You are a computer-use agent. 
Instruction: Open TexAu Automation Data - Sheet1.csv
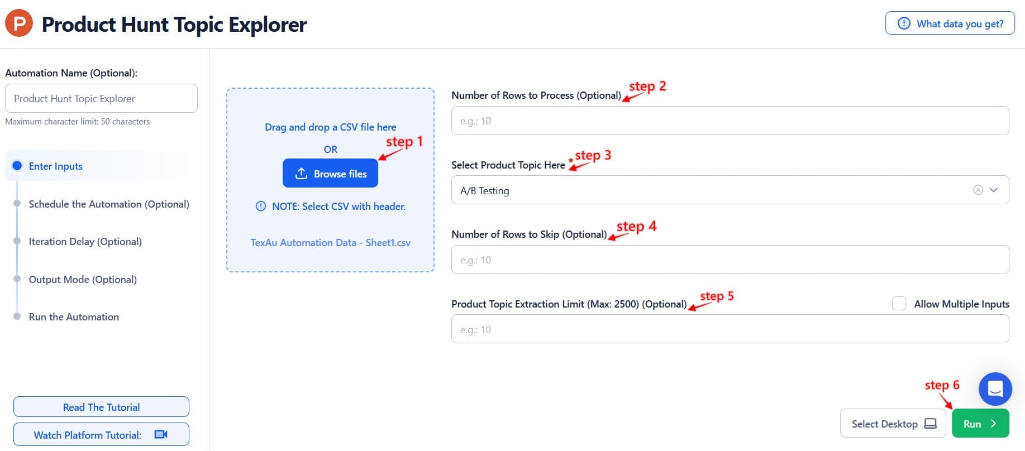coord(330,243)
